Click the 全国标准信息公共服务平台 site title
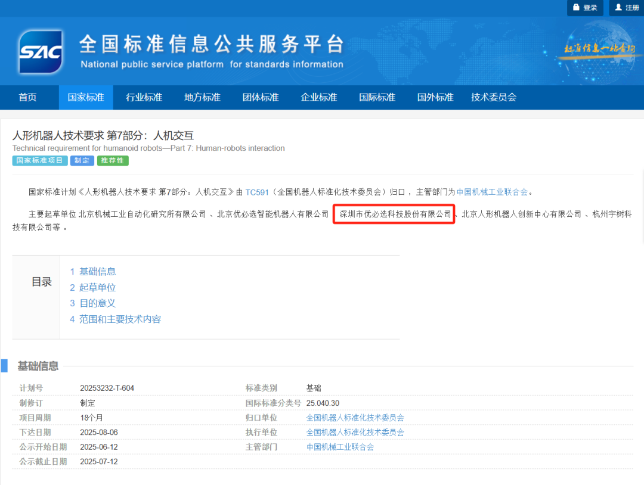This screenshot has width=644, height=485. [212, 44]
